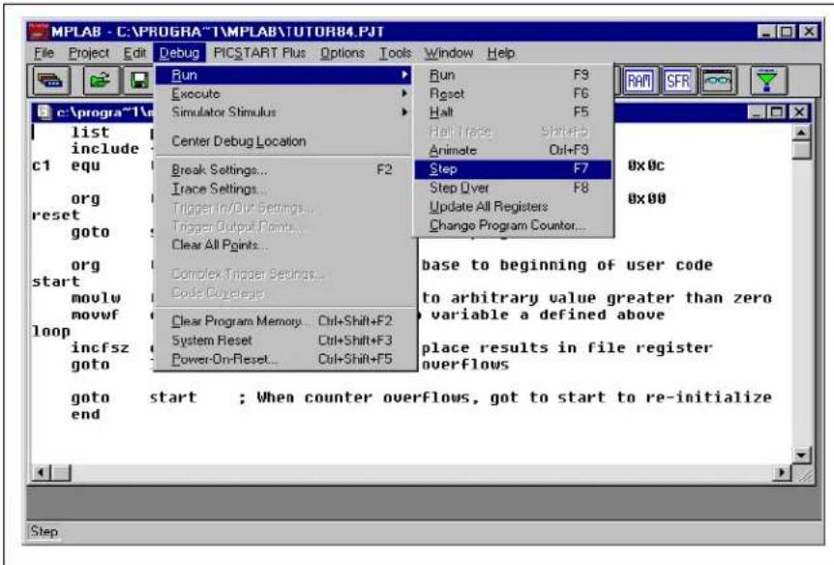Click the vertical scrollbar down arrow
Screen dimensions: 834x565
click(x=801, y=456)
